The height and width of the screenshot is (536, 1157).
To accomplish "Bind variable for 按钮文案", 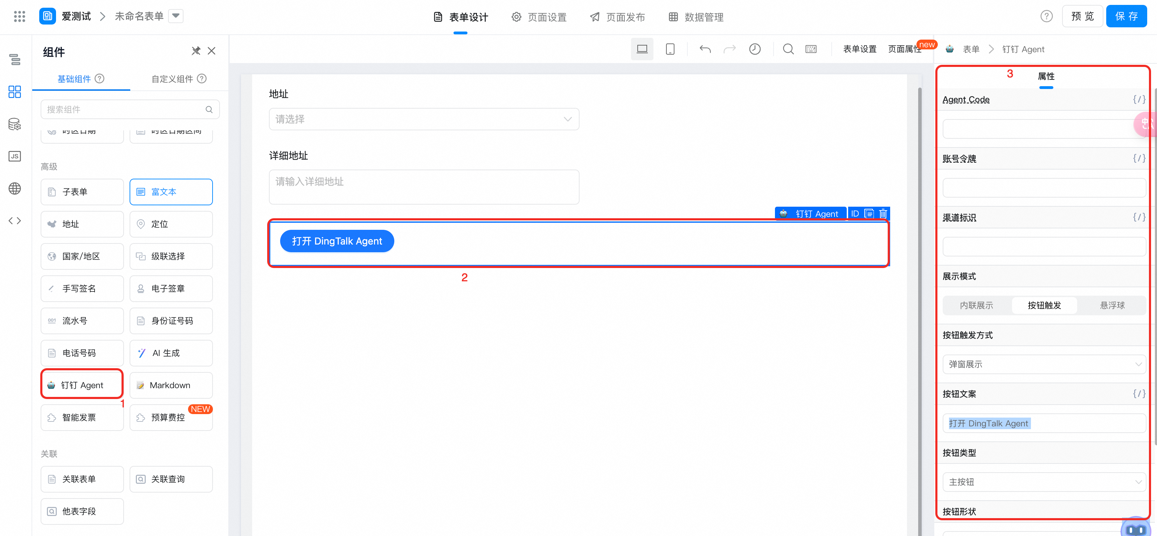I will [1139, 393].
